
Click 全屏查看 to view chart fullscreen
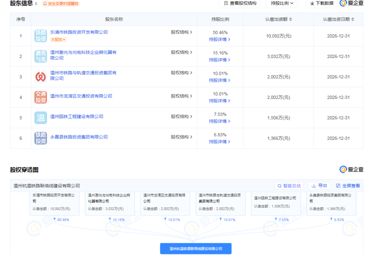pos(348,186)
